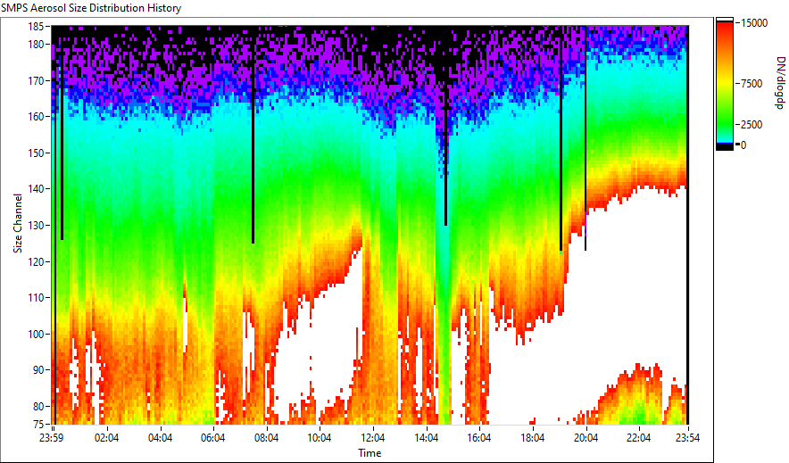Image resolution: width=789 pixels, height=463 pixels.
Task: Select the 0 color scale label
Action: point(743,145)
